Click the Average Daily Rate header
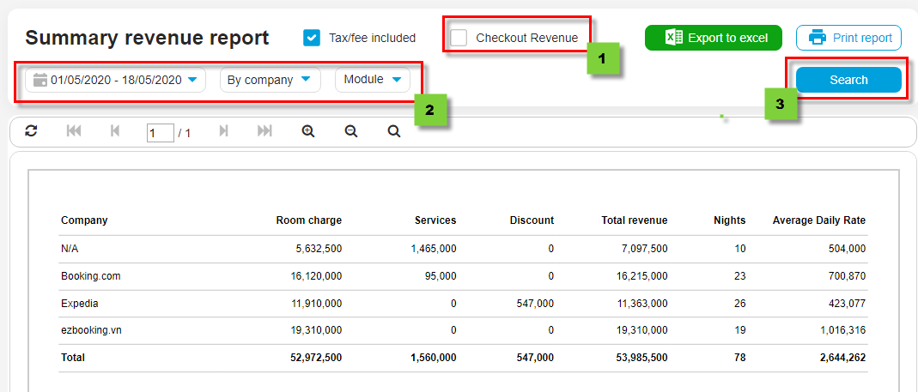Viewport: 918px width, 392px height. 818,220
